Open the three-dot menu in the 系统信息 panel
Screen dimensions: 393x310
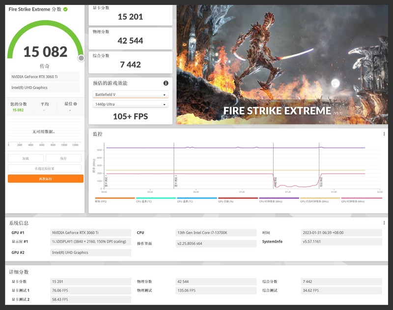point(384,223)
